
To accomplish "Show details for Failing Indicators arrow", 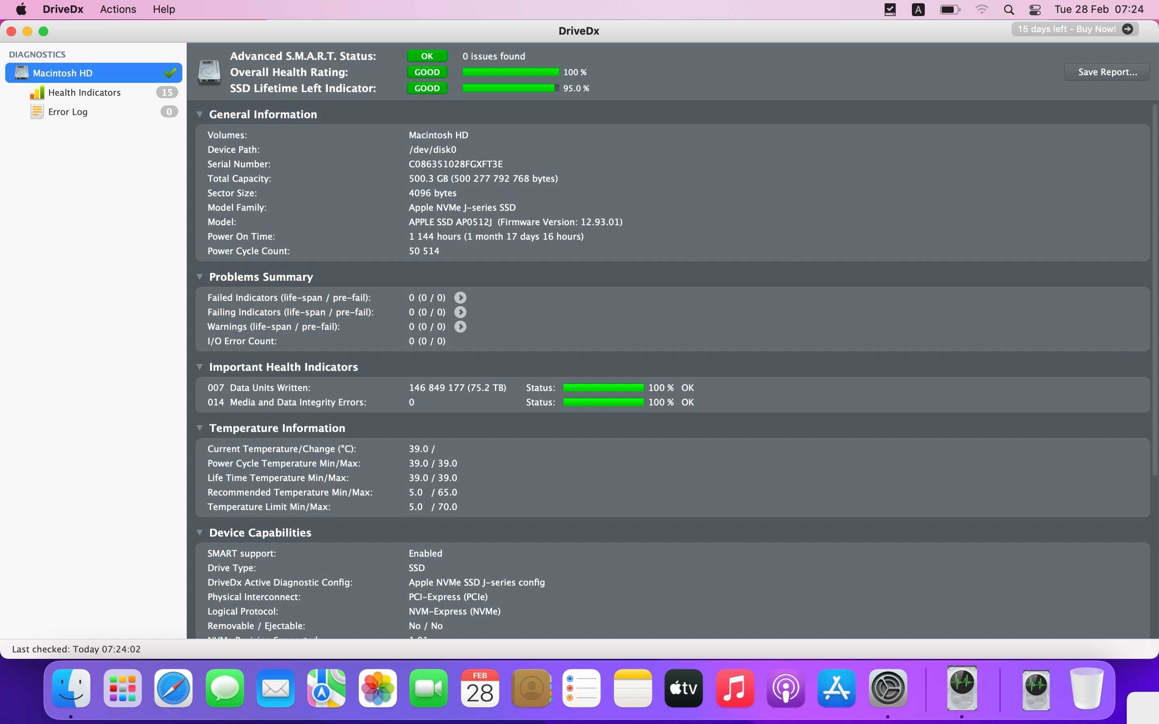I will click(x=460, y=312).
